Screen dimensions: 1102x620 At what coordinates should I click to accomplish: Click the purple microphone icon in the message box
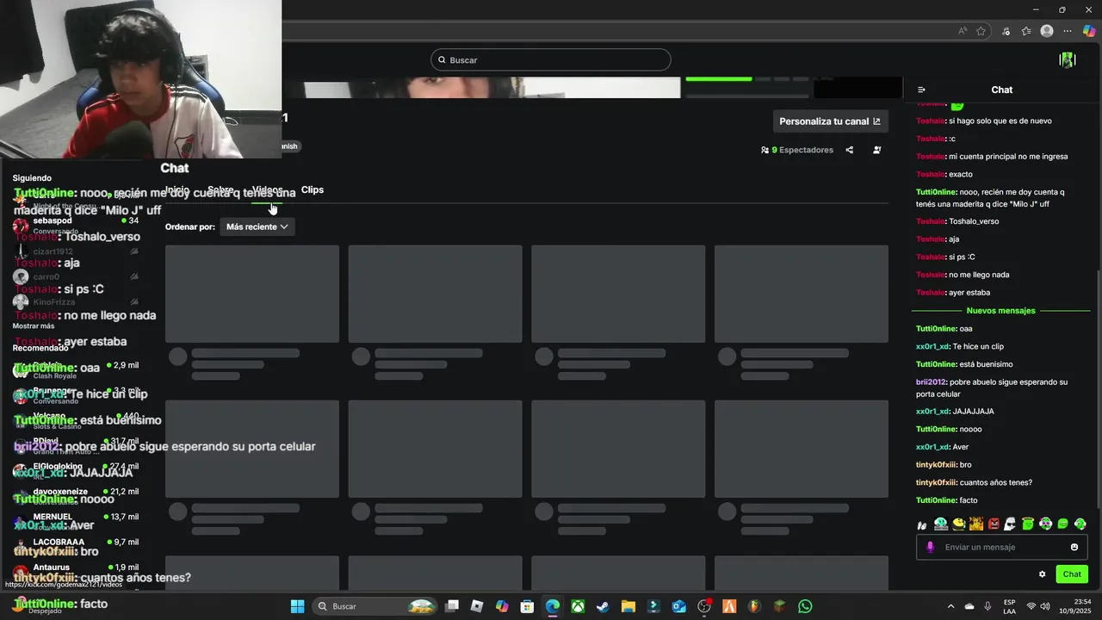(930, 547)
